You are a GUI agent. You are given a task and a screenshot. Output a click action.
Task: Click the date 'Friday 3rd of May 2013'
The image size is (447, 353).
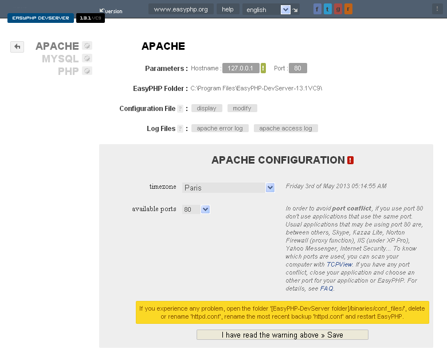click(x=317, y=186)
